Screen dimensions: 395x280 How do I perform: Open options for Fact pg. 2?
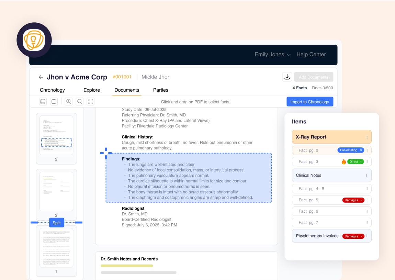(x=367, y=150)
